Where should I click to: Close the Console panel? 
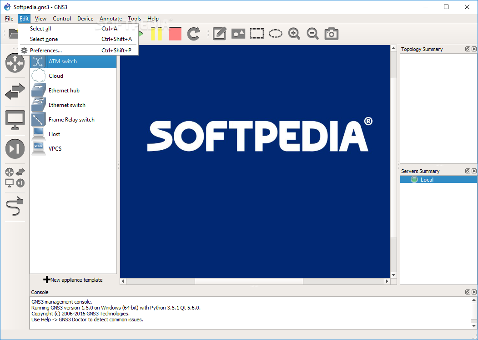pos(474,292)
